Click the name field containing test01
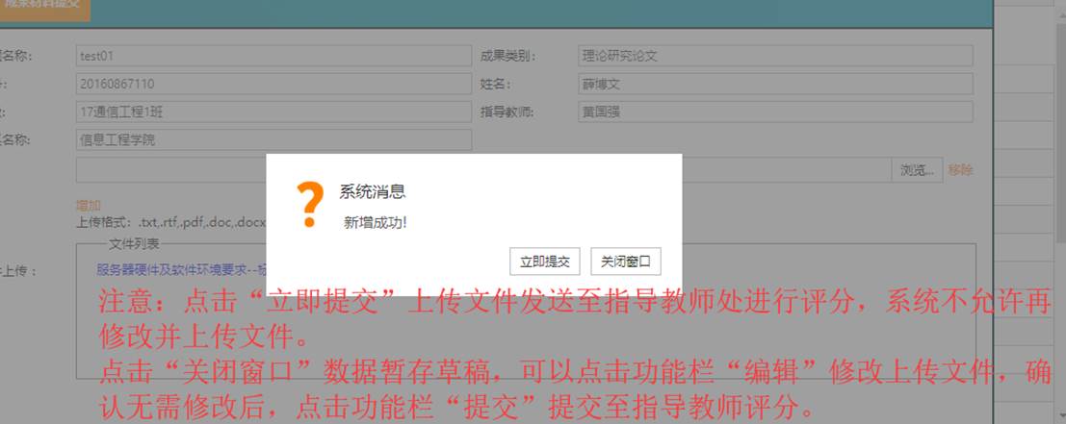The image size is (1066, 424). pyautogui.click(x=273, y=57)
